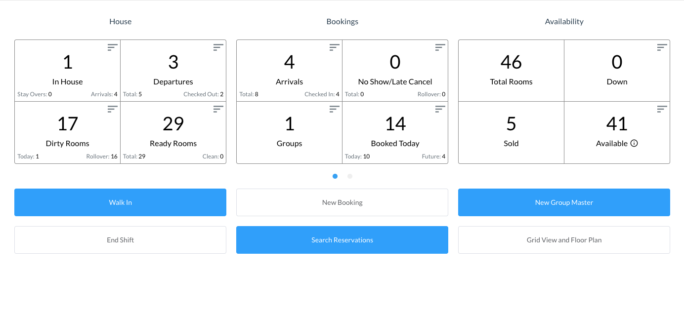This screenshot has width=684, height=311.
Task: Open filter icon on Available tile
Action: point(662,109)
